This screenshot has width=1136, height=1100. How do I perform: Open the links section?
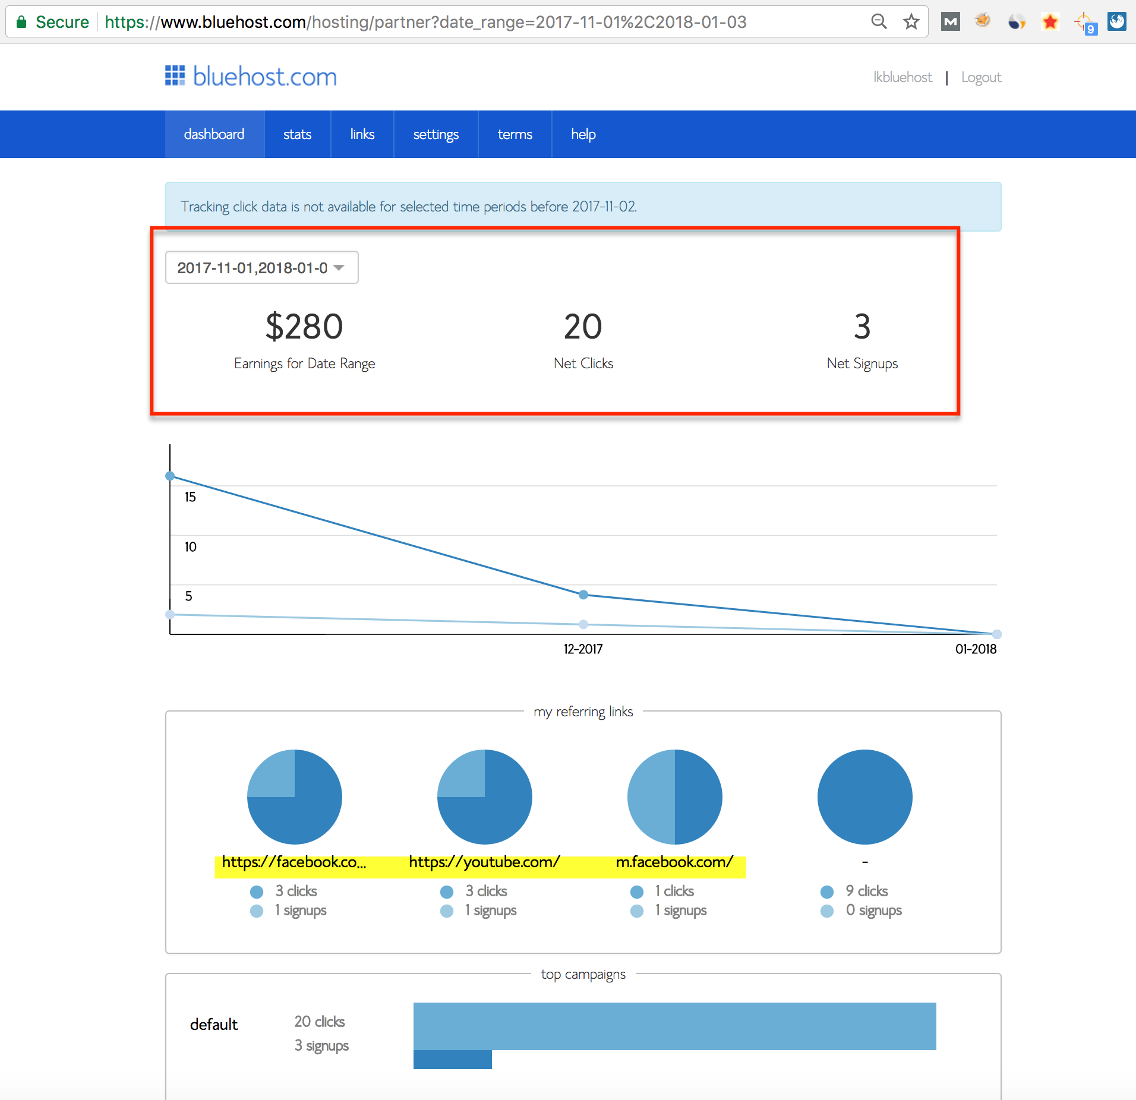coord(362,134)
